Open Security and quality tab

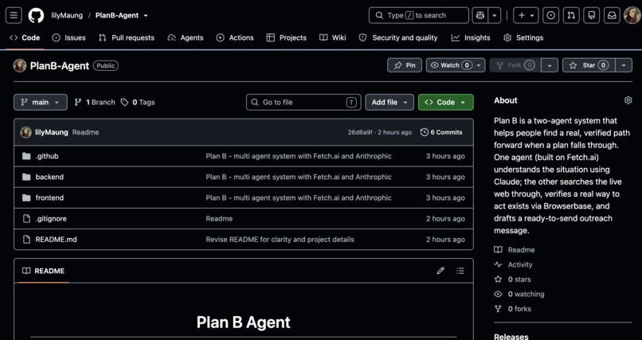(x=398, y=37)
